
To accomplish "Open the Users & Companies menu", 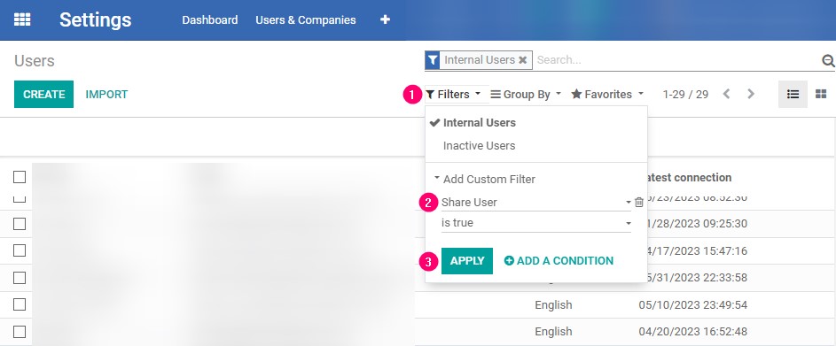I will [306, 19].
